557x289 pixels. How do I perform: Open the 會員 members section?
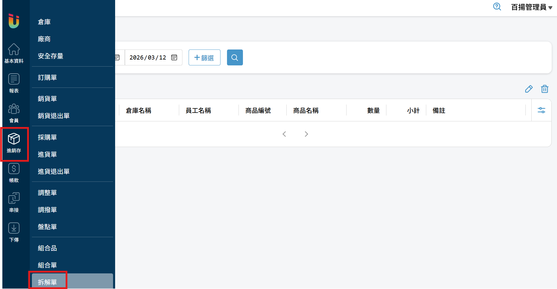pos(14,113)
